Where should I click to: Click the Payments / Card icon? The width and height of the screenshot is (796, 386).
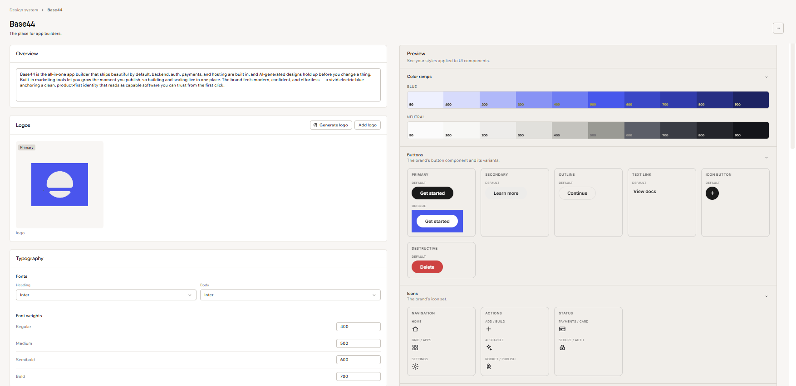coord(562,329)
